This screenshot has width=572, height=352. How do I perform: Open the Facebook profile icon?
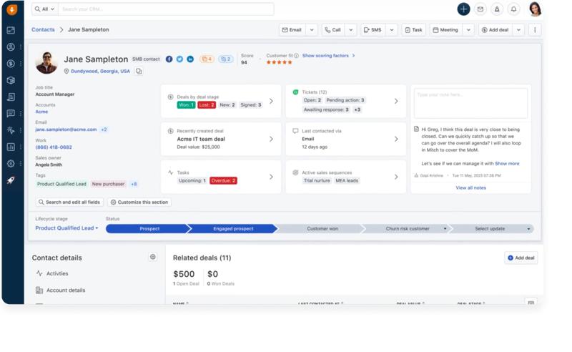(x=169, y=59)
